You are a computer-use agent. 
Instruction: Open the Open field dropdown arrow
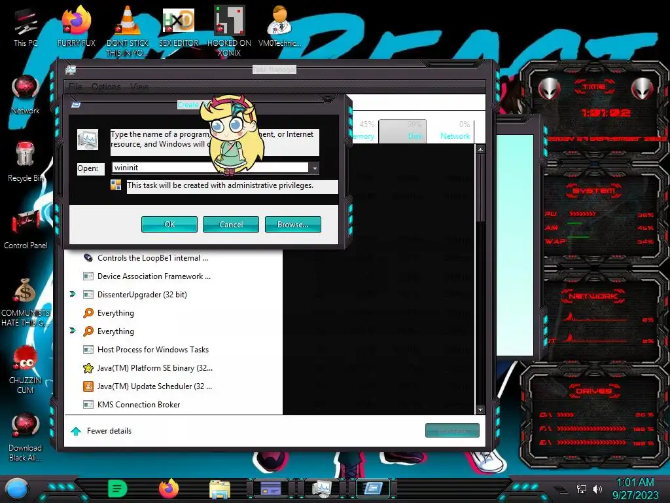click(x=315, y=168)
